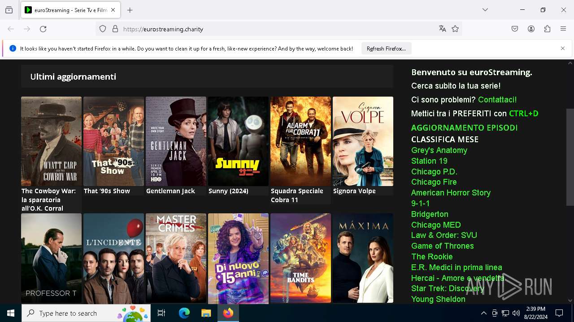Open Chicago Fire link
Screen dimensions: 574x322
(434, 182)
